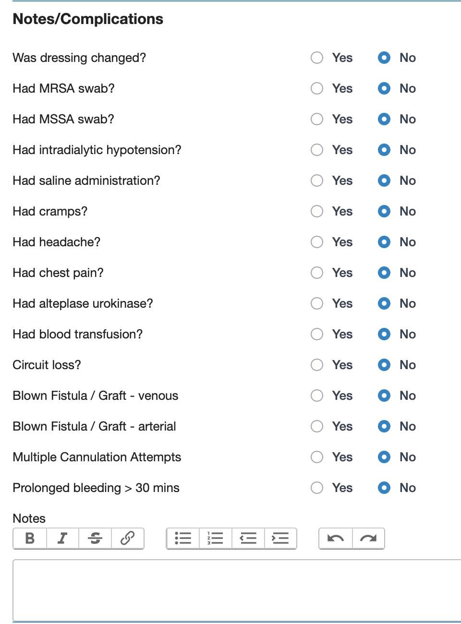The height and width of the screenshot is (624, 461).
Task: Confirm No for 'Had blood transfusion?'
Action: [x=384, y=334]
